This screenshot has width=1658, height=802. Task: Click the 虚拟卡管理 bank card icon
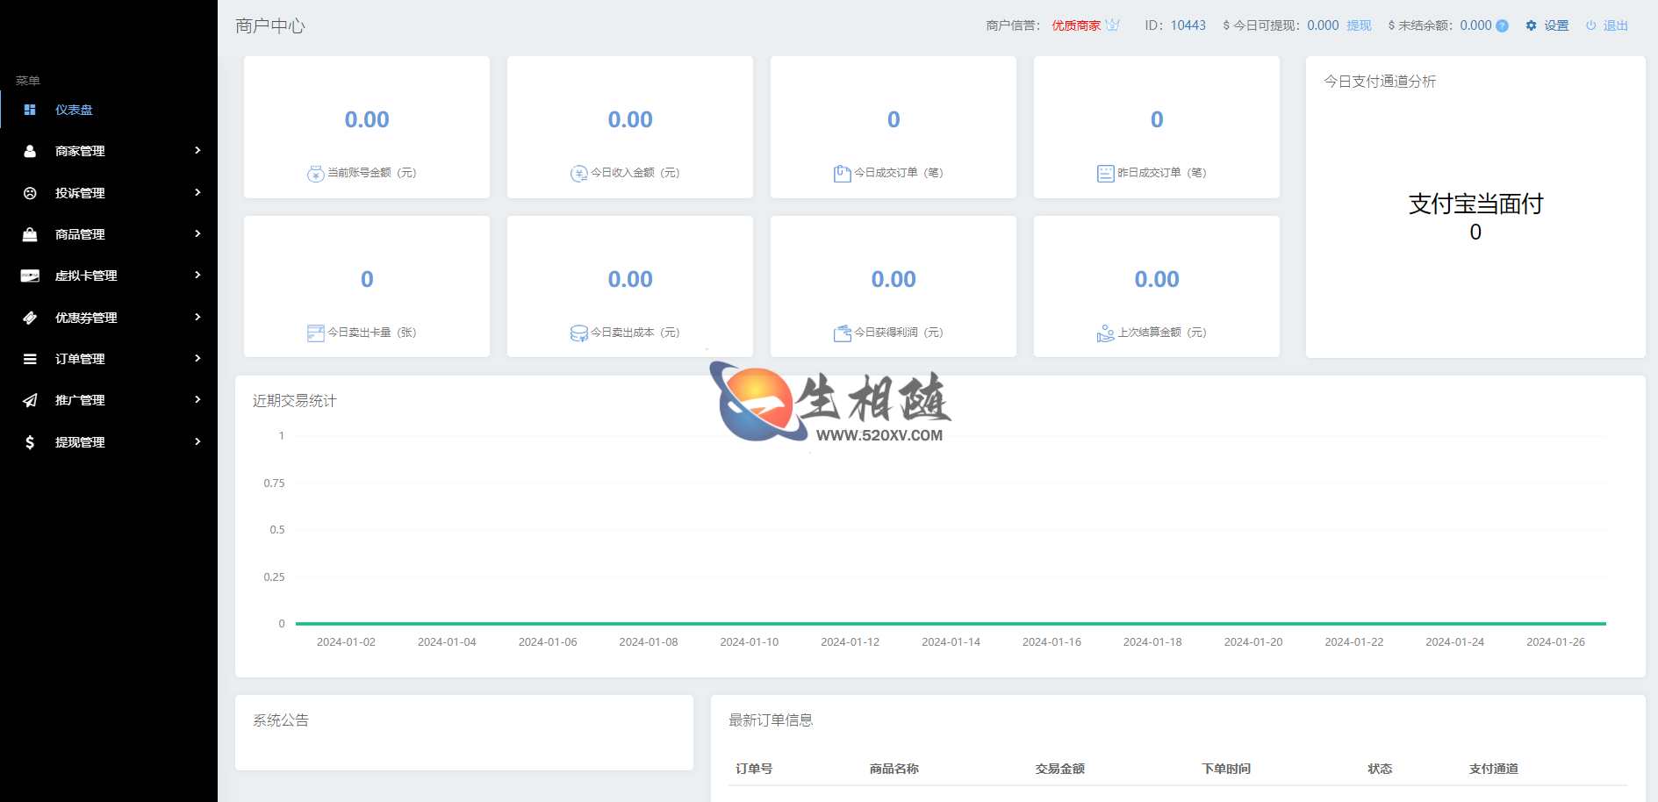[x=30, y=276]
